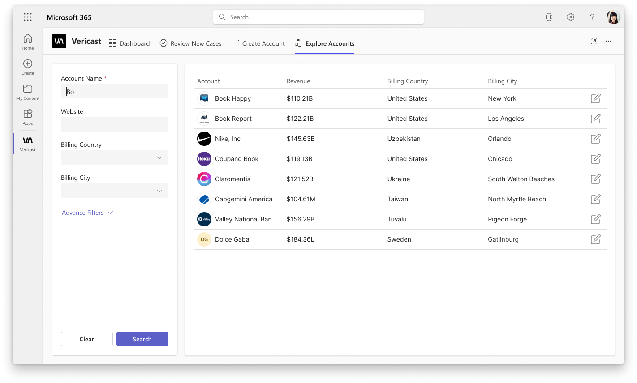Edit the Dolce Gaba account
This screenshot has height=383, width=637.
coord(595,239)
